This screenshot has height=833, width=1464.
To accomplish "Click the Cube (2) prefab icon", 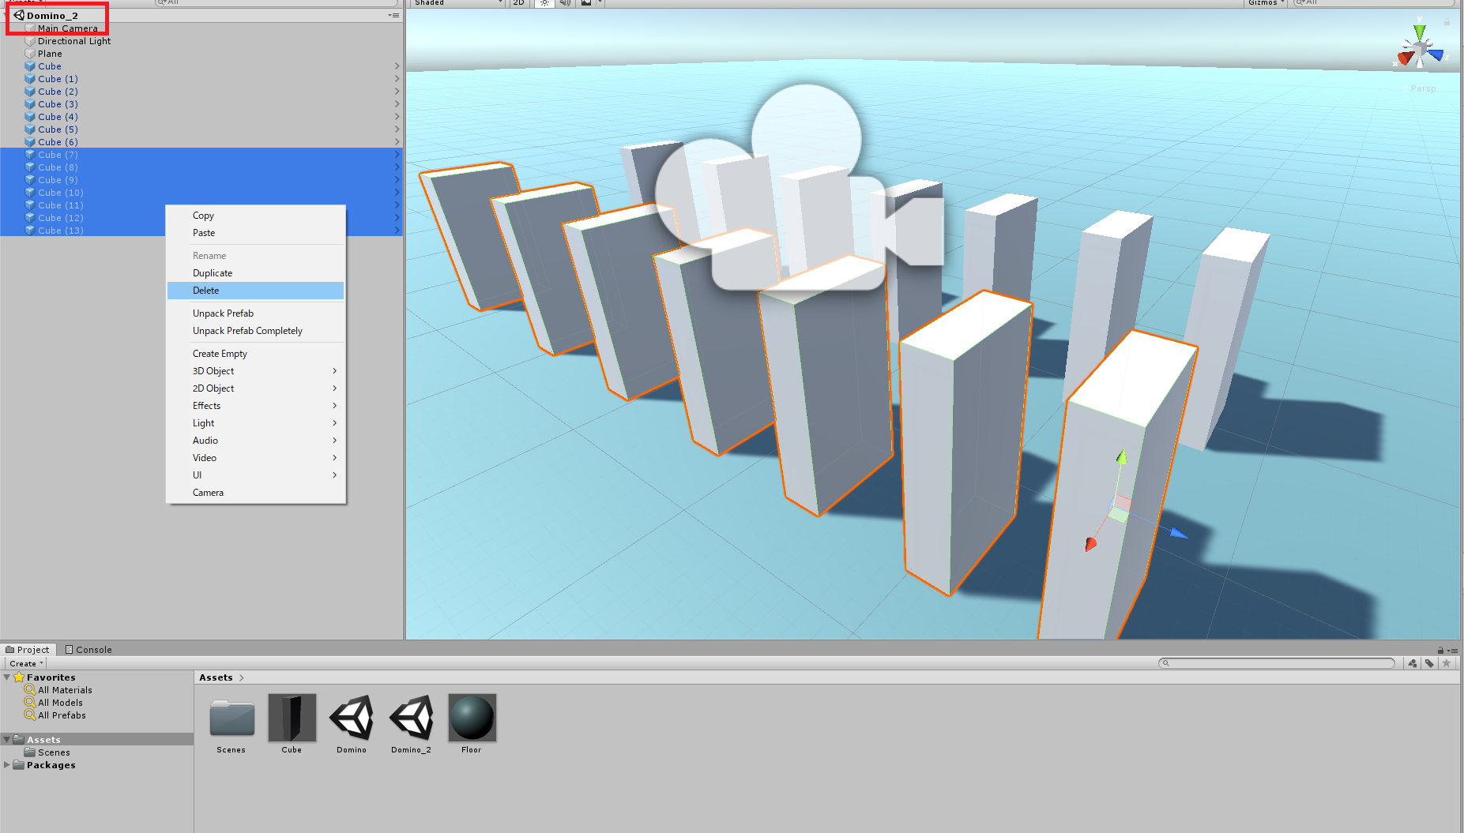I will point(30,92).
